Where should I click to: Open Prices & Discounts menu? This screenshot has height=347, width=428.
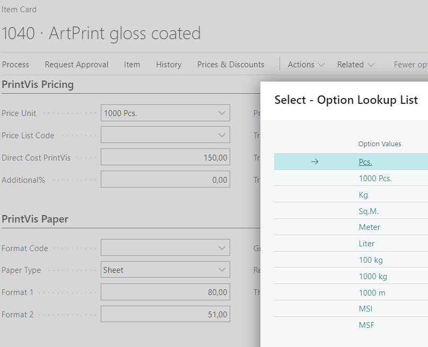(x=231, y=65)
